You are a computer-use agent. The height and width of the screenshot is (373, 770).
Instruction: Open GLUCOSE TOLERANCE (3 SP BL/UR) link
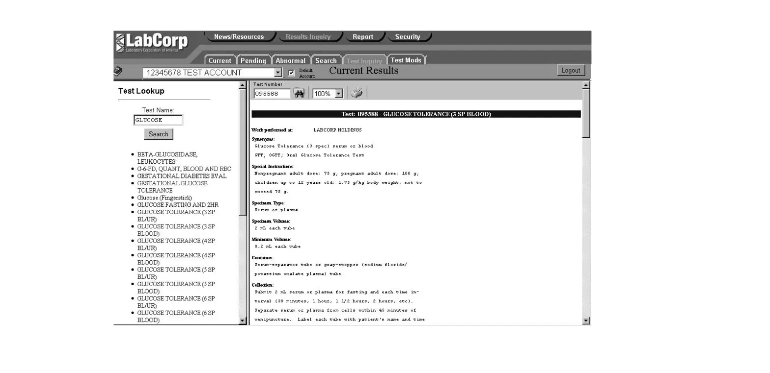[176, 216]
